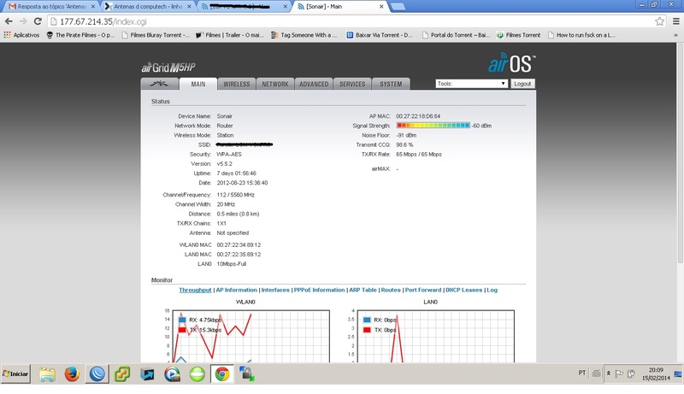Open the file explorer taskbar icon

47,374
